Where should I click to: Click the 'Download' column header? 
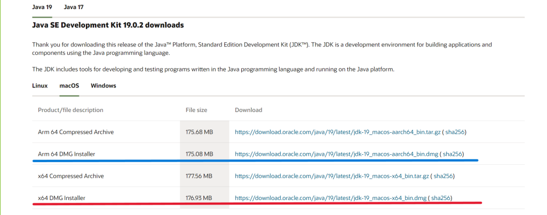[x=248, y=110]
